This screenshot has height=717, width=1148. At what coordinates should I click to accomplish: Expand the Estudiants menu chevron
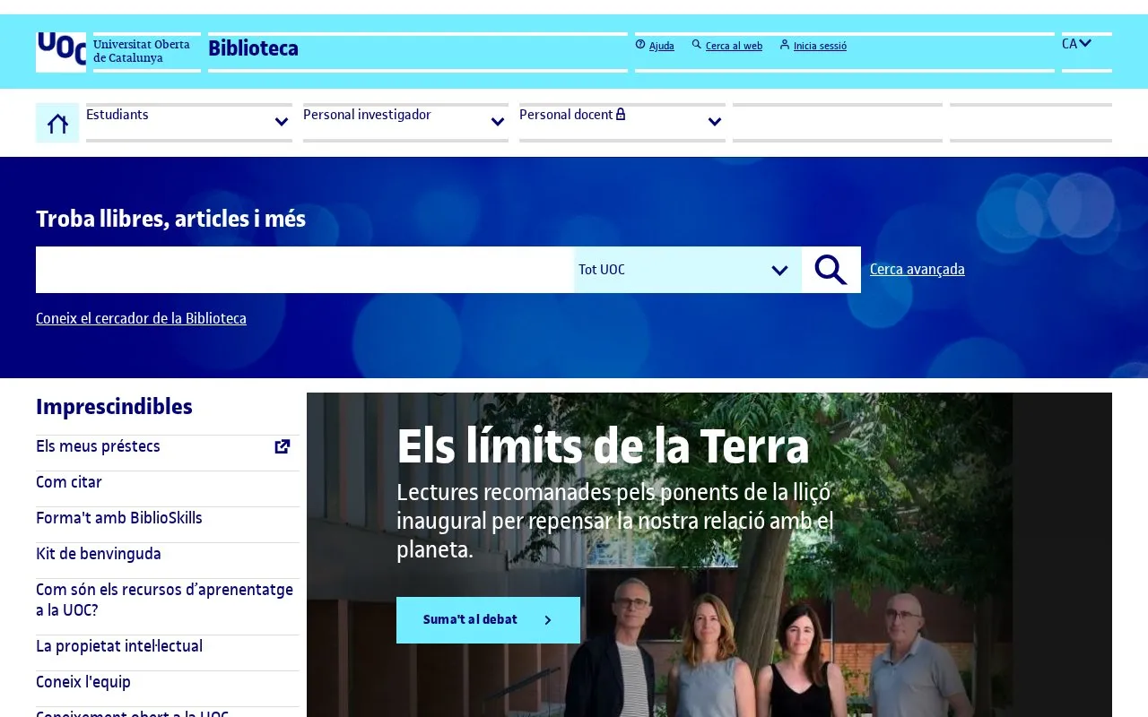click(x=282, y=122)
